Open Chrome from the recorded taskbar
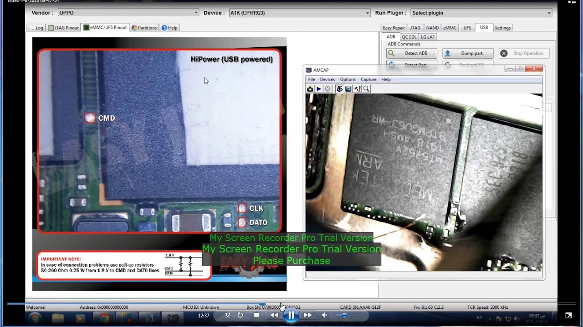The width and height of the screenshot is (583, 327). point(104,318)
